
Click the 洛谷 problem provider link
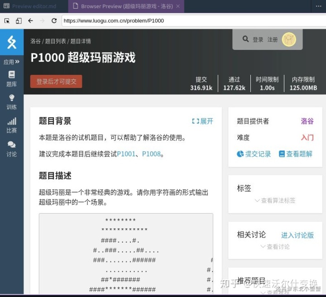pyautogui.click(x=307, y=121)
